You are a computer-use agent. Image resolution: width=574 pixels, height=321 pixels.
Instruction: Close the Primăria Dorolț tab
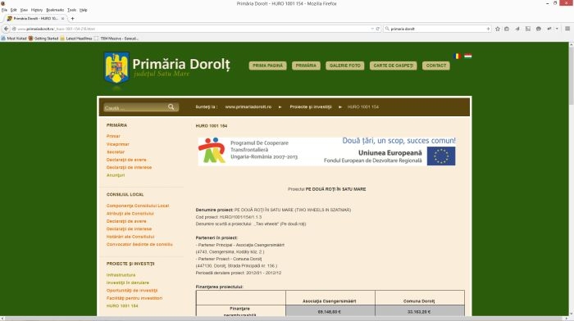62,18
